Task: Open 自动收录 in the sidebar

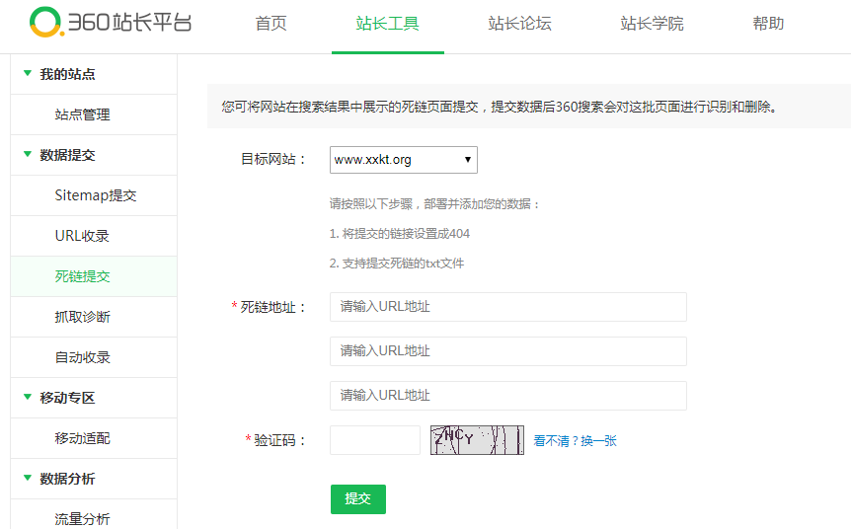Action: pyautogui.click(x=94, y=357)
